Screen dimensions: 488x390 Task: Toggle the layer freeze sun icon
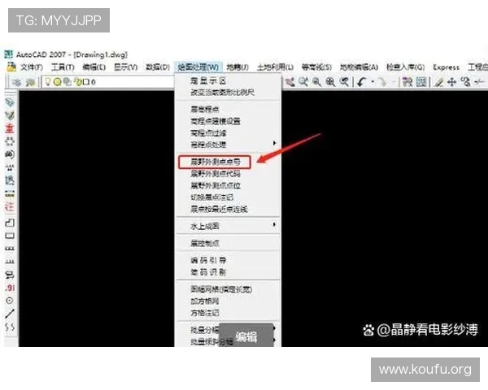(x=57, y=82)
